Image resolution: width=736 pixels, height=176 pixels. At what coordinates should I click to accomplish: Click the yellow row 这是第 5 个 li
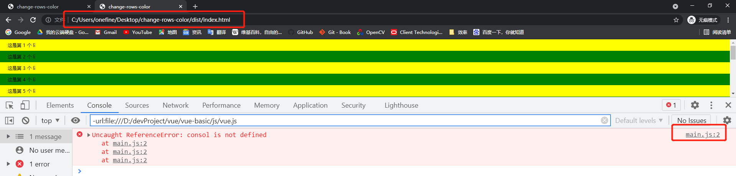coord(365,91)
